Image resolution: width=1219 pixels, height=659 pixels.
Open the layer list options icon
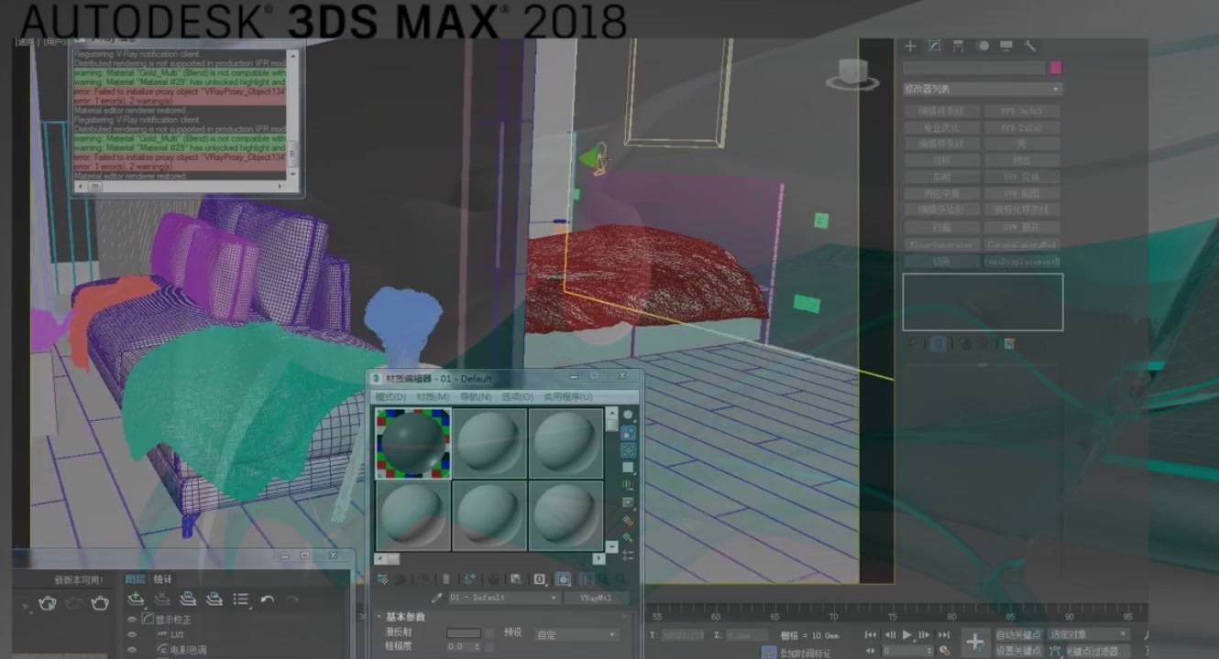[x=241, y=600]
